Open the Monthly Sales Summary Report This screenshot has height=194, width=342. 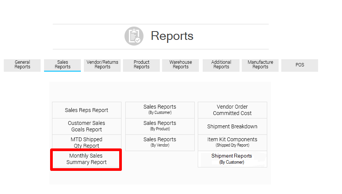coord(86,159)
